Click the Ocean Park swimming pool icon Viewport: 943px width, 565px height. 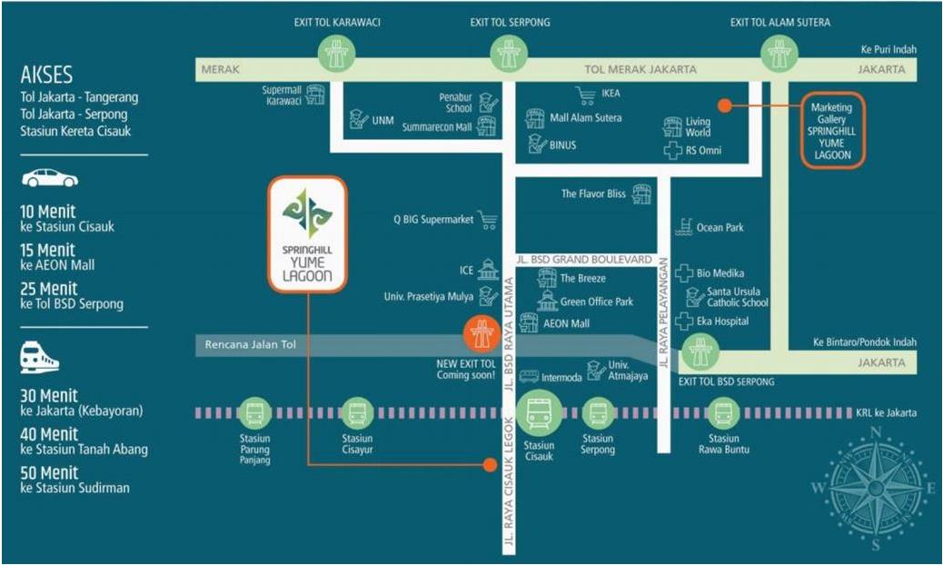684,227
